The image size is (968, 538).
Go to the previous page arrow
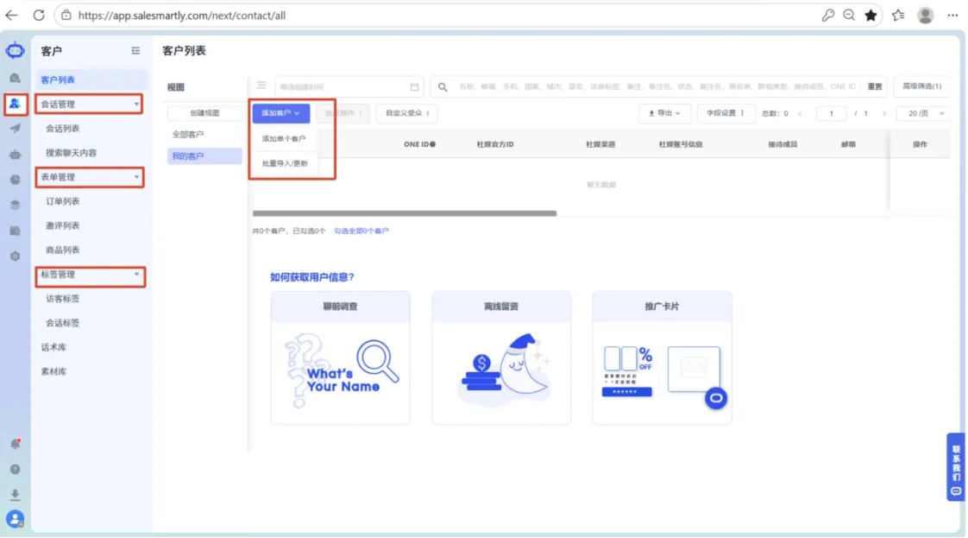(800, 114)
